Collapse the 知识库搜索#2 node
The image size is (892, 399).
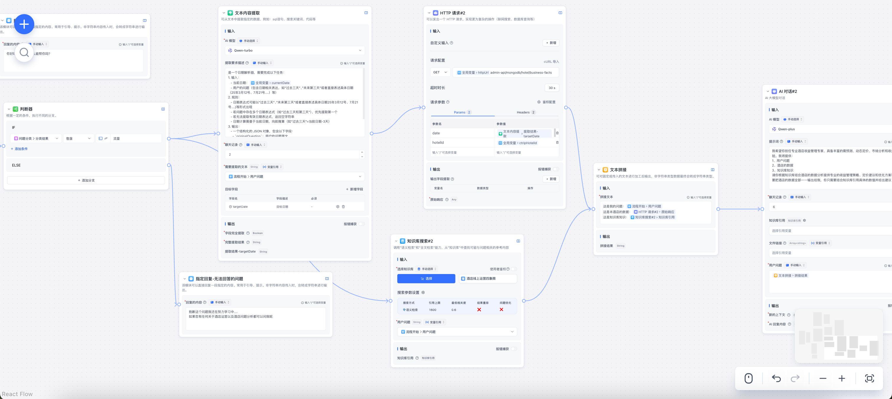point(396,241)
